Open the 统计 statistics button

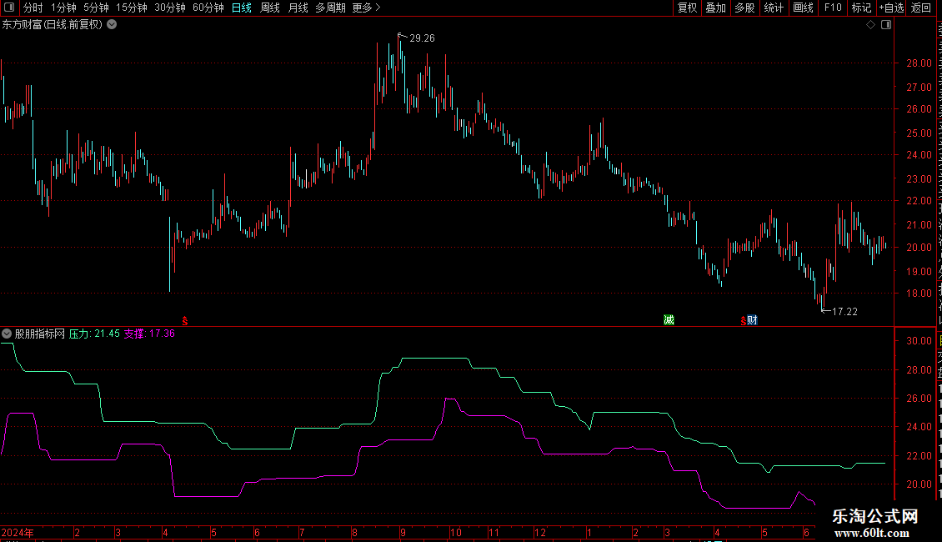774,8
